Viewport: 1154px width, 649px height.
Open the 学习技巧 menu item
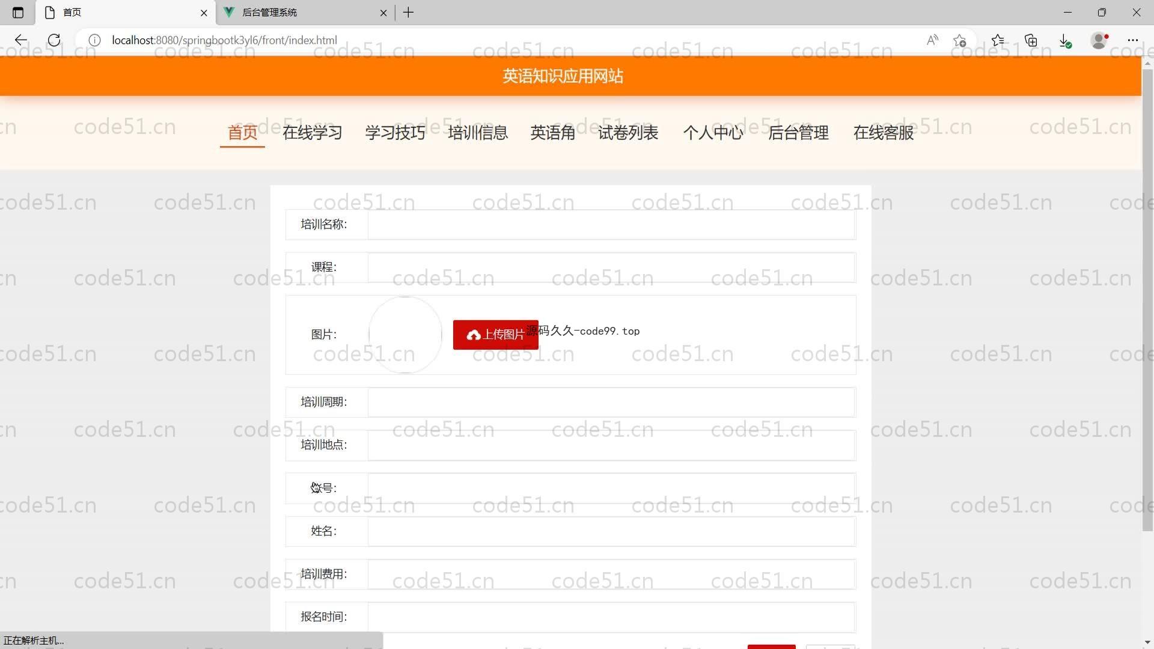(x=395, y=132)
